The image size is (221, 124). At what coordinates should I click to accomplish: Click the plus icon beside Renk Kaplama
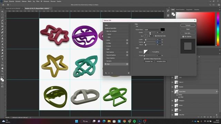[127, 52]
